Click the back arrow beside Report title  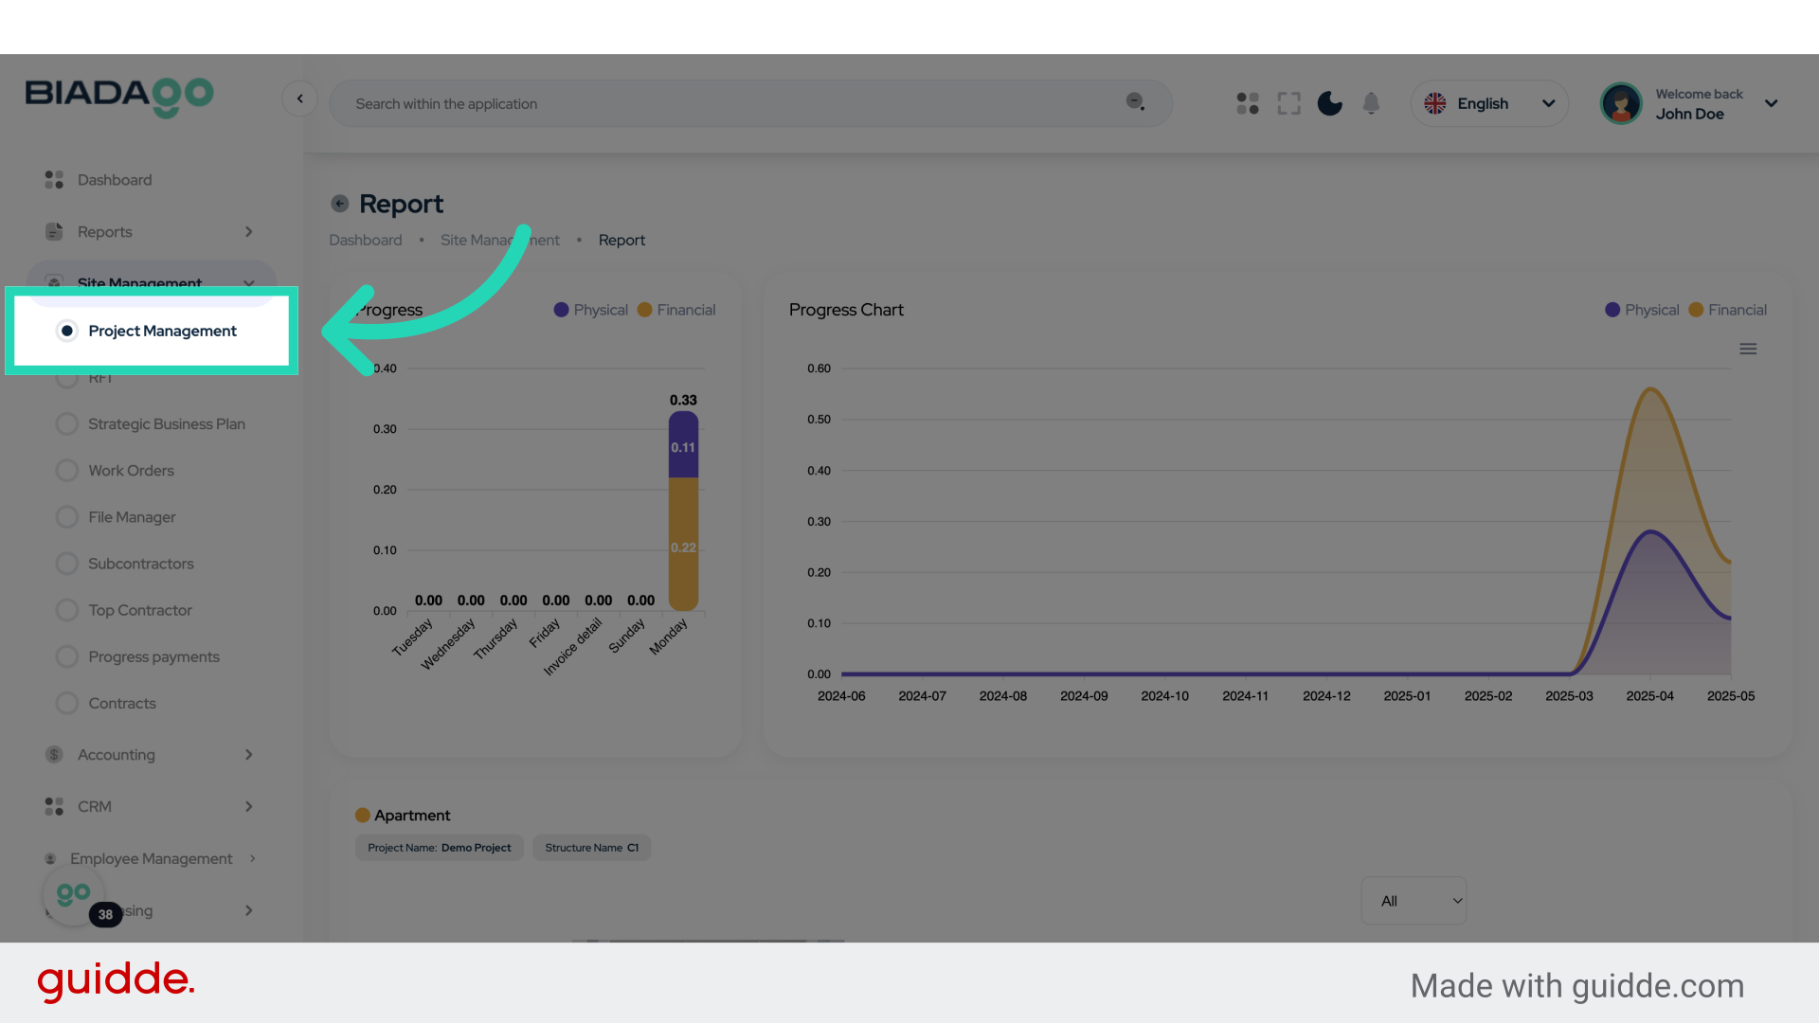340,204
